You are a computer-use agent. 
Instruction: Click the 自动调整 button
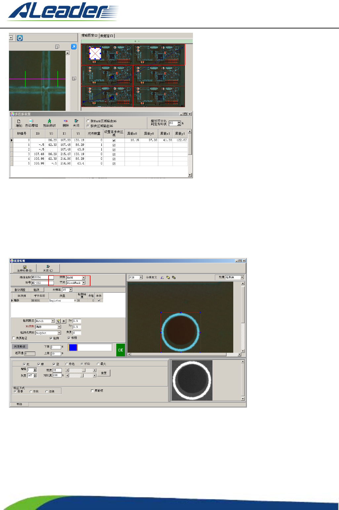tap(20, 290)
